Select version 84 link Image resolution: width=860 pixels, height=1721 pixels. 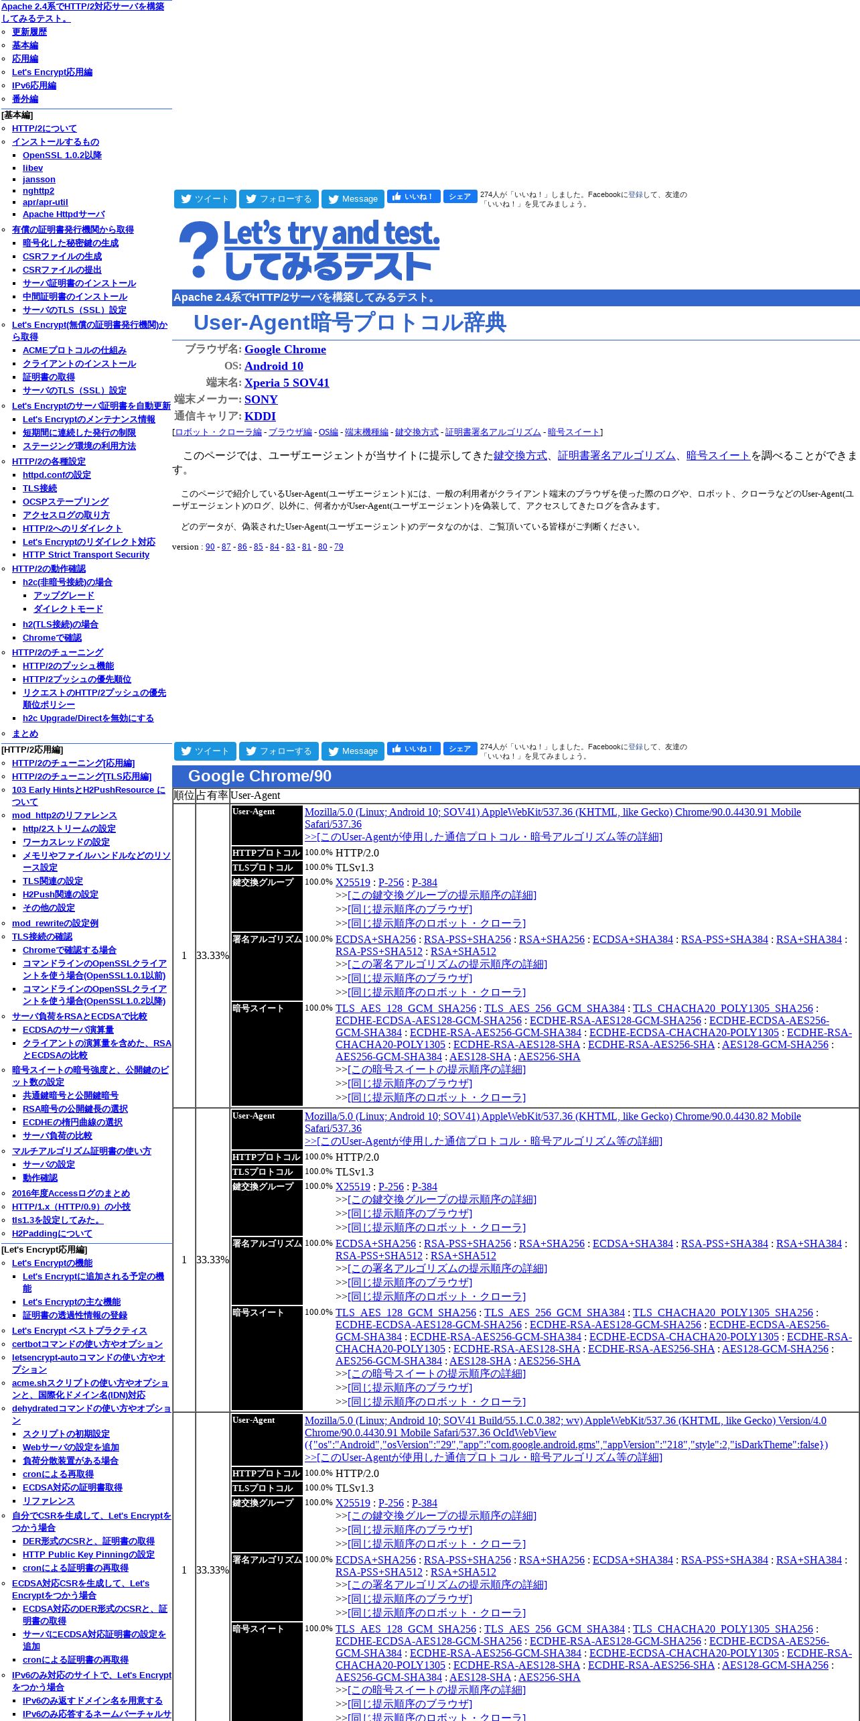point(275,547)
